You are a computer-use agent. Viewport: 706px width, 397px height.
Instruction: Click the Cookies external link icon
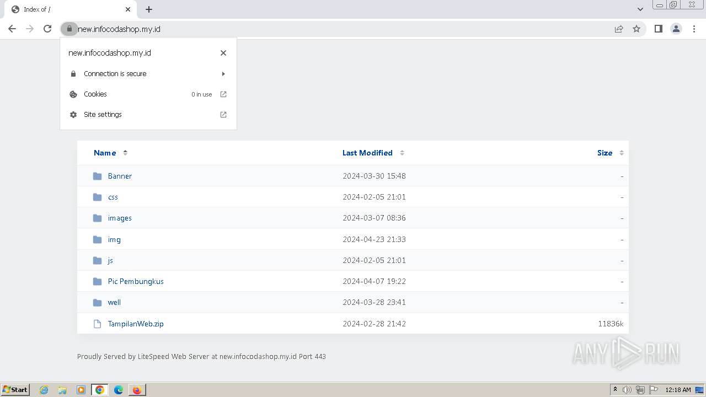pyautogui.click(x=223, y=94)
